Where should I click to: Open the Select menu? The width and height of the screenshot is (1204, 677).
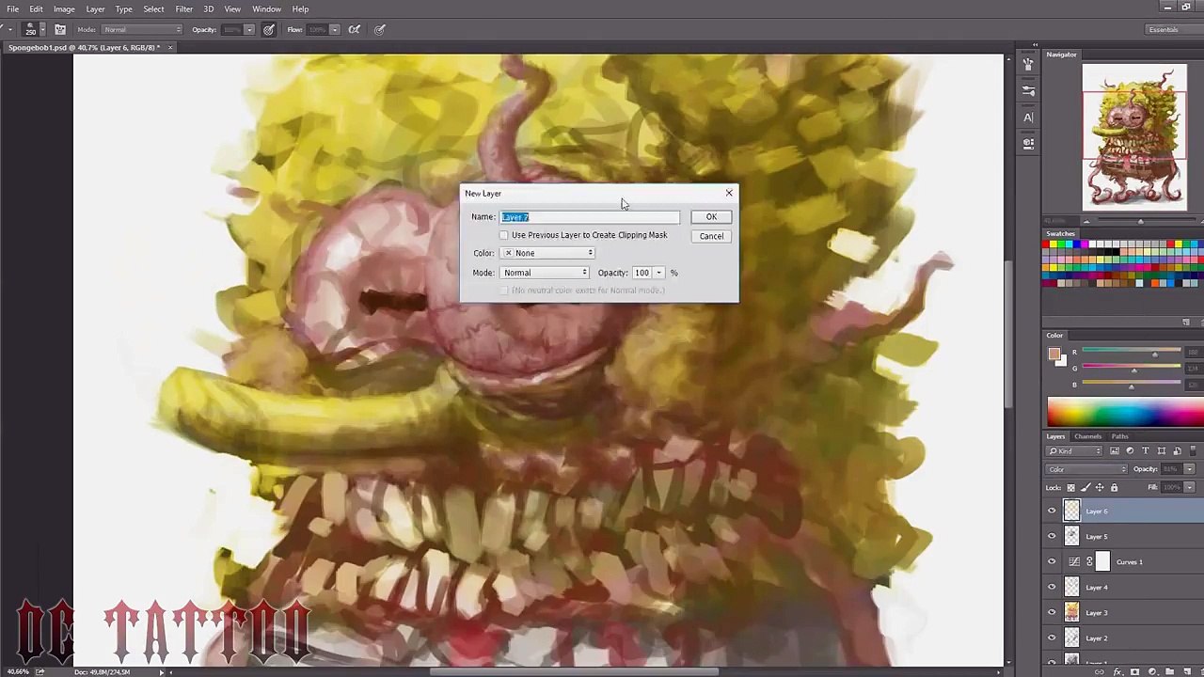pyautogui.click(x=153, y=8)
